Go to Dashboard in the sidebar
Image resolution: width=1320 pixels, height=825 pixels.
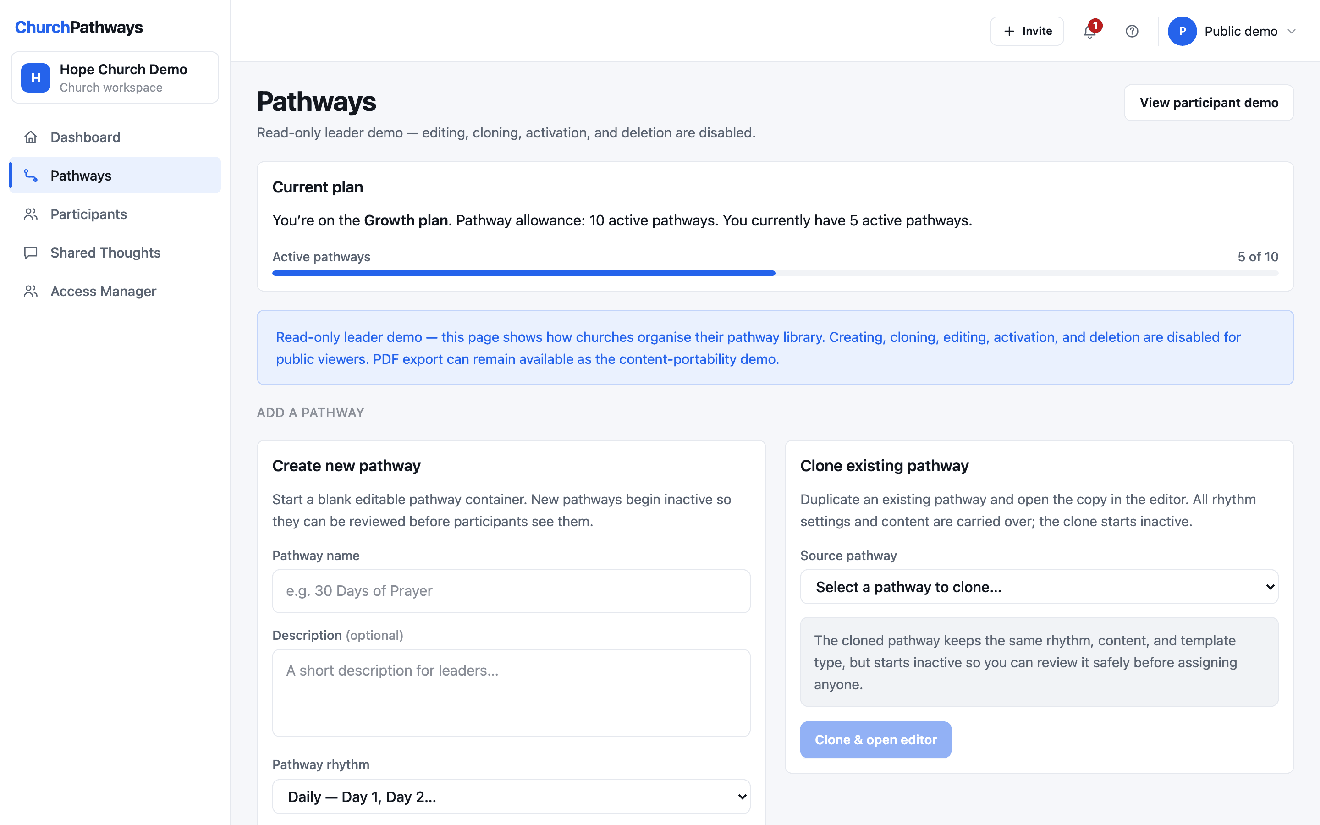[x=115, y=137]
